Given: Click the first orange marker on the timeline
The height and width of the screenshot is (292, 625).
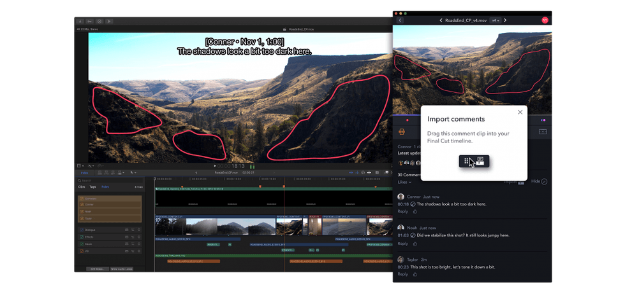Looking at the screenshot, I should 182,186.
